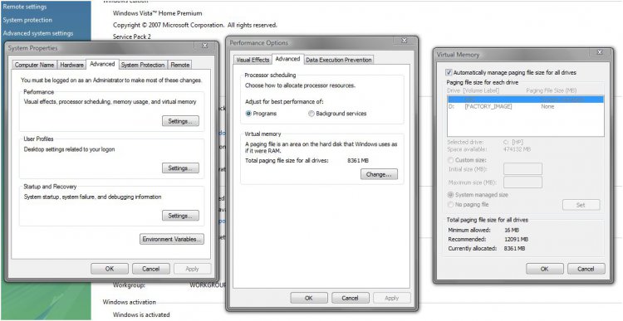Confirm Performance Options with OK
Image resolution: width=623 pixels, height=321 pixels.
(x=309, y=298)
